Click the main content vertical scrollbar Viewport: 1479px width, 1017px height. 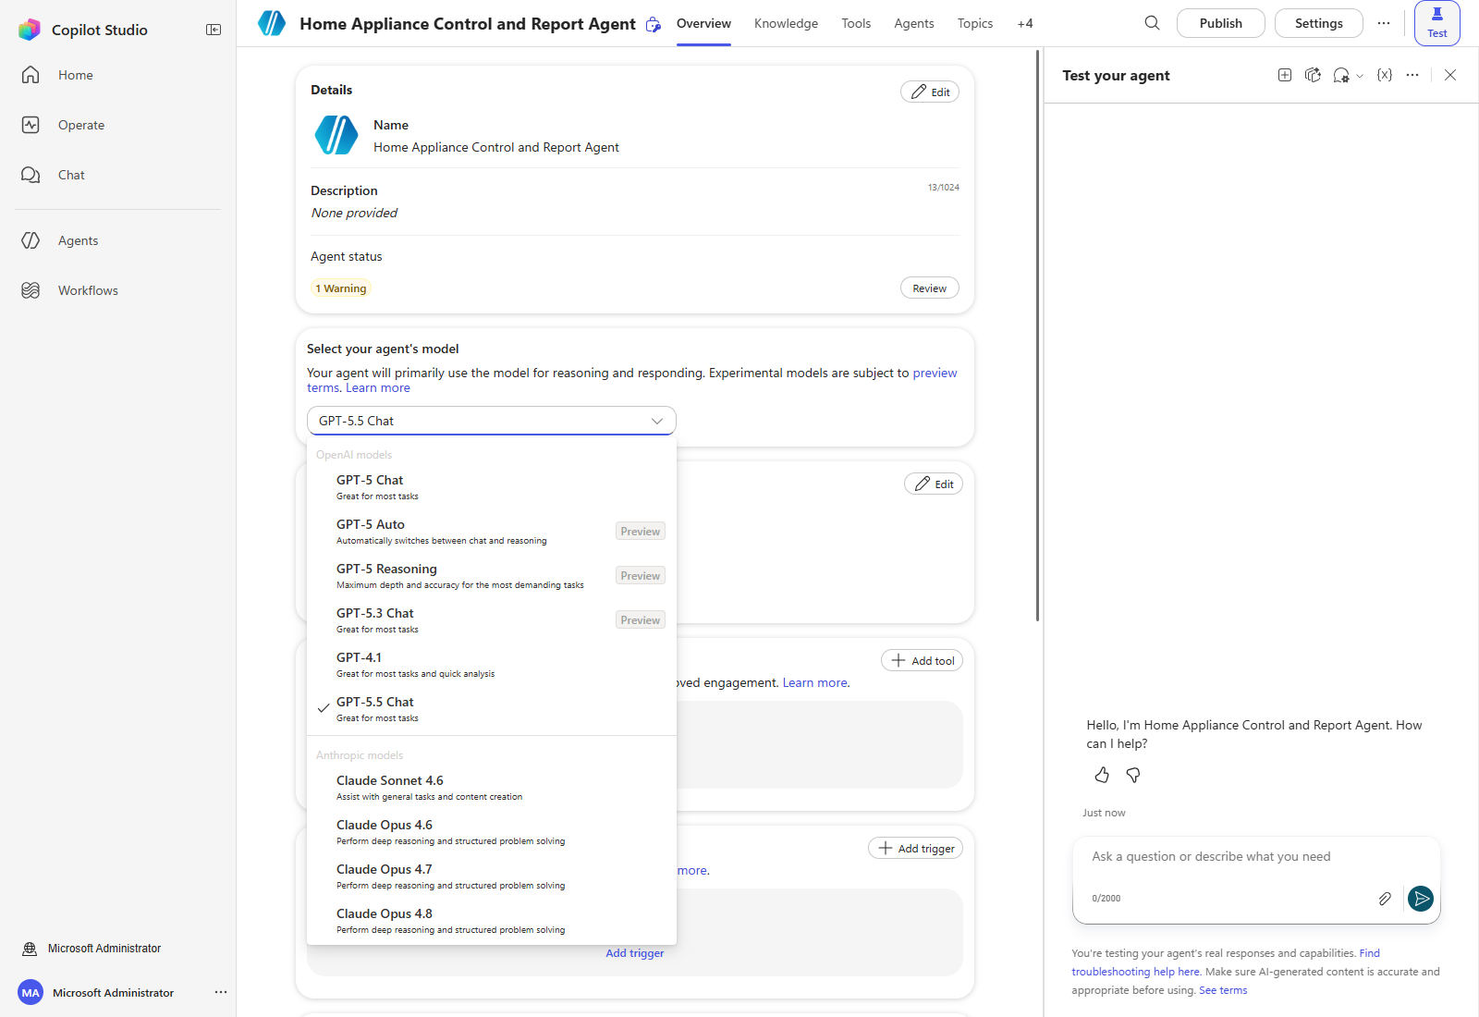(1037, 335)
